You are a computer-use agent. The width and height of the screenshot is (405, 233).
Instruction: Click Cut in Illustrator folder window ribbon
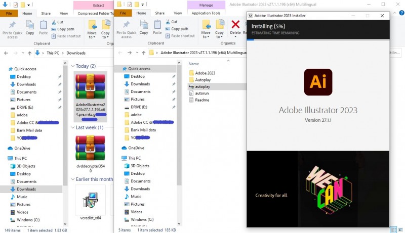(x=172, y=22)
